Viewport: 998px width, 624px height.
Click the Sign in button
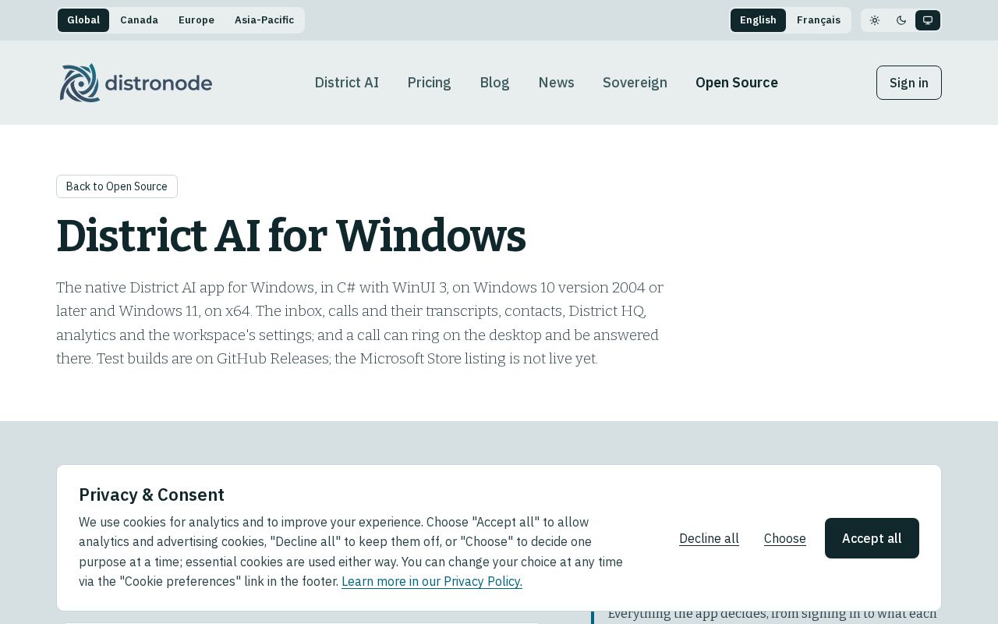click(x=909, y=83)
